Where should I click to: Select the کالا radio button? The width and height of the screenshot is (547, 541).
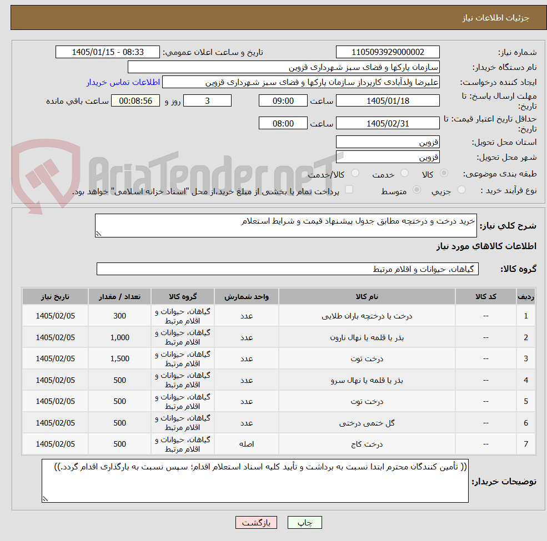click(444, 173)
